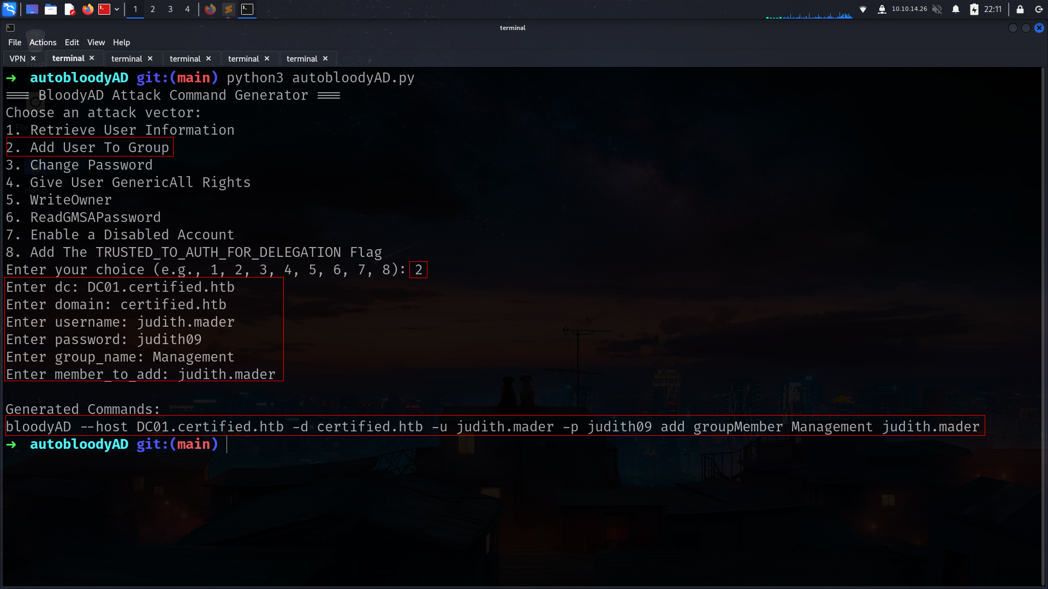
Task: Click the generated bloodyAD groupMember command
Action: 493,427
